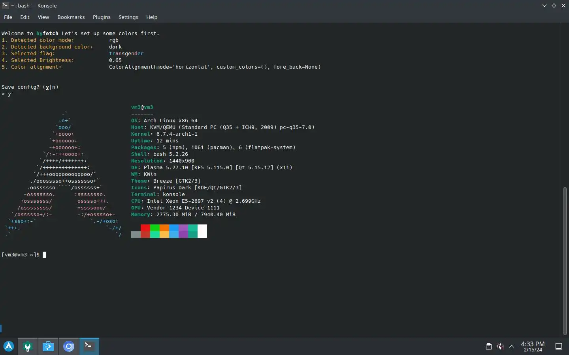Click the 'DE: Plasma 5.27.10' line
This screenshot has width=569, height=355.
[x=212, y=168]
